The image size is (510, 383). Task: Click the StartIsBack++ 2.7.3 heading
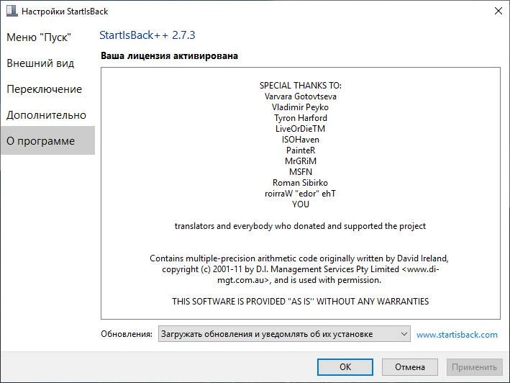pos(147,35)
